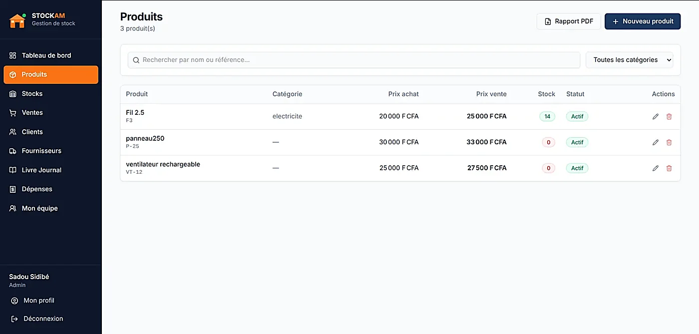The width and height of the screenshot is (699, 334).
Task: Click the panneau250 product name
Action: [145, 138]
